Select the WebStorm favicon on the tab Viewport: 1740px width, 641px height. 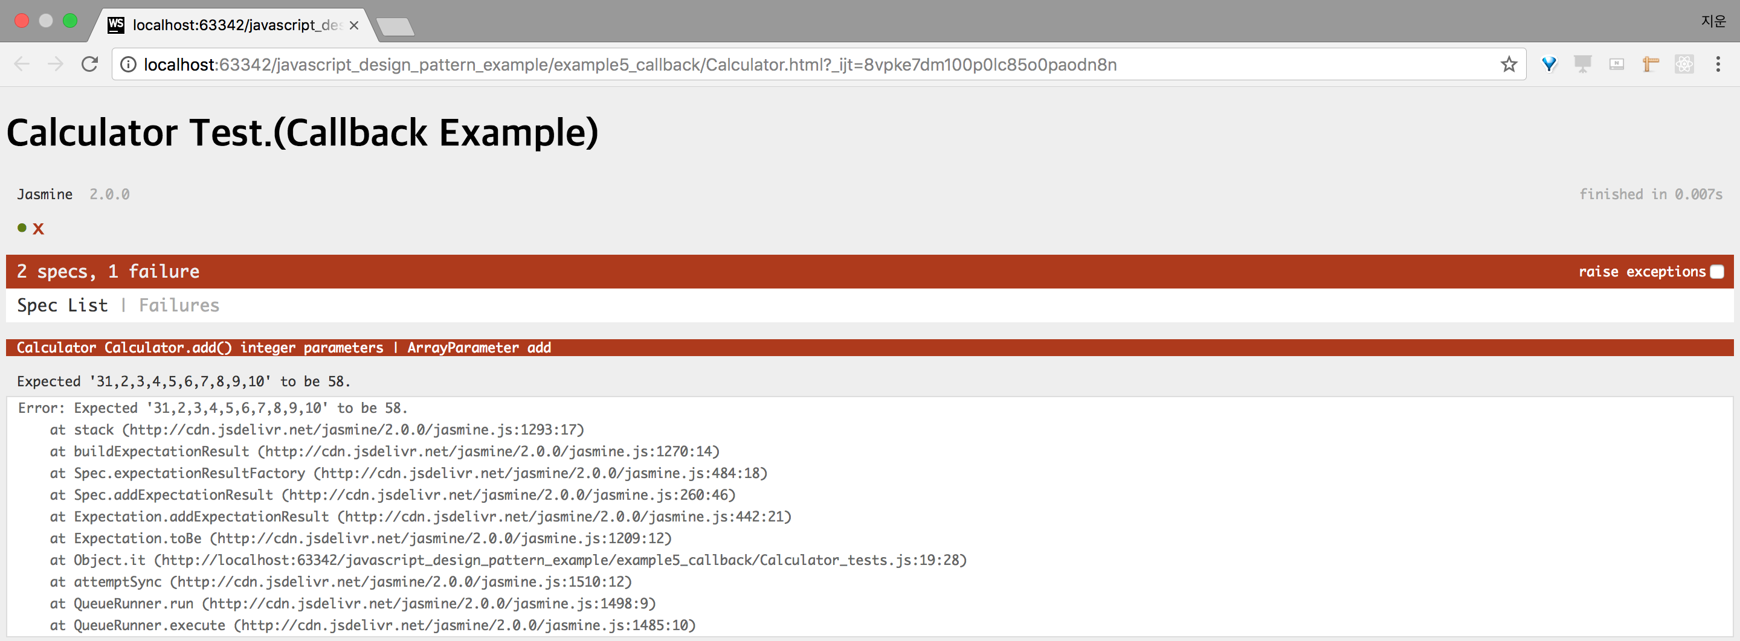coord(116,25)
